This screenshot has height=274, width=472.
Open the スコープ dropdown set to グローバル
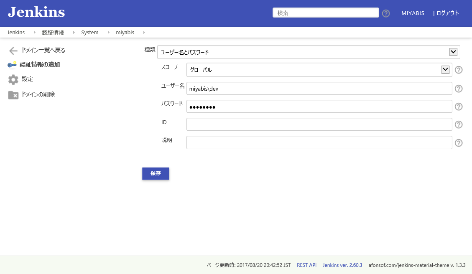click(x=319, y=70)
